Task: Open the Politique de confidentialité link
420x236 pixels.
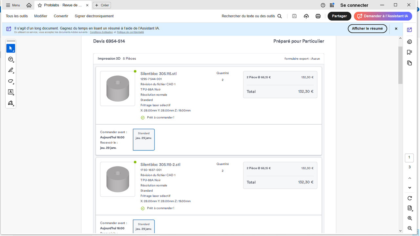Action: [130, 32]
